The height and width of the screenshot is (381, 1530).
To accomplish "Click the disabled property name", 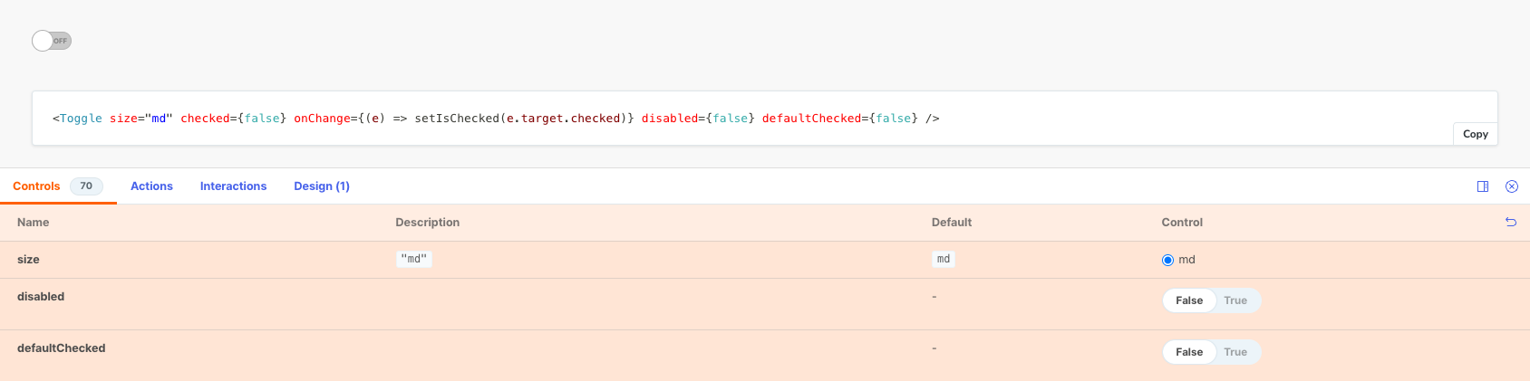I will 41,297.
